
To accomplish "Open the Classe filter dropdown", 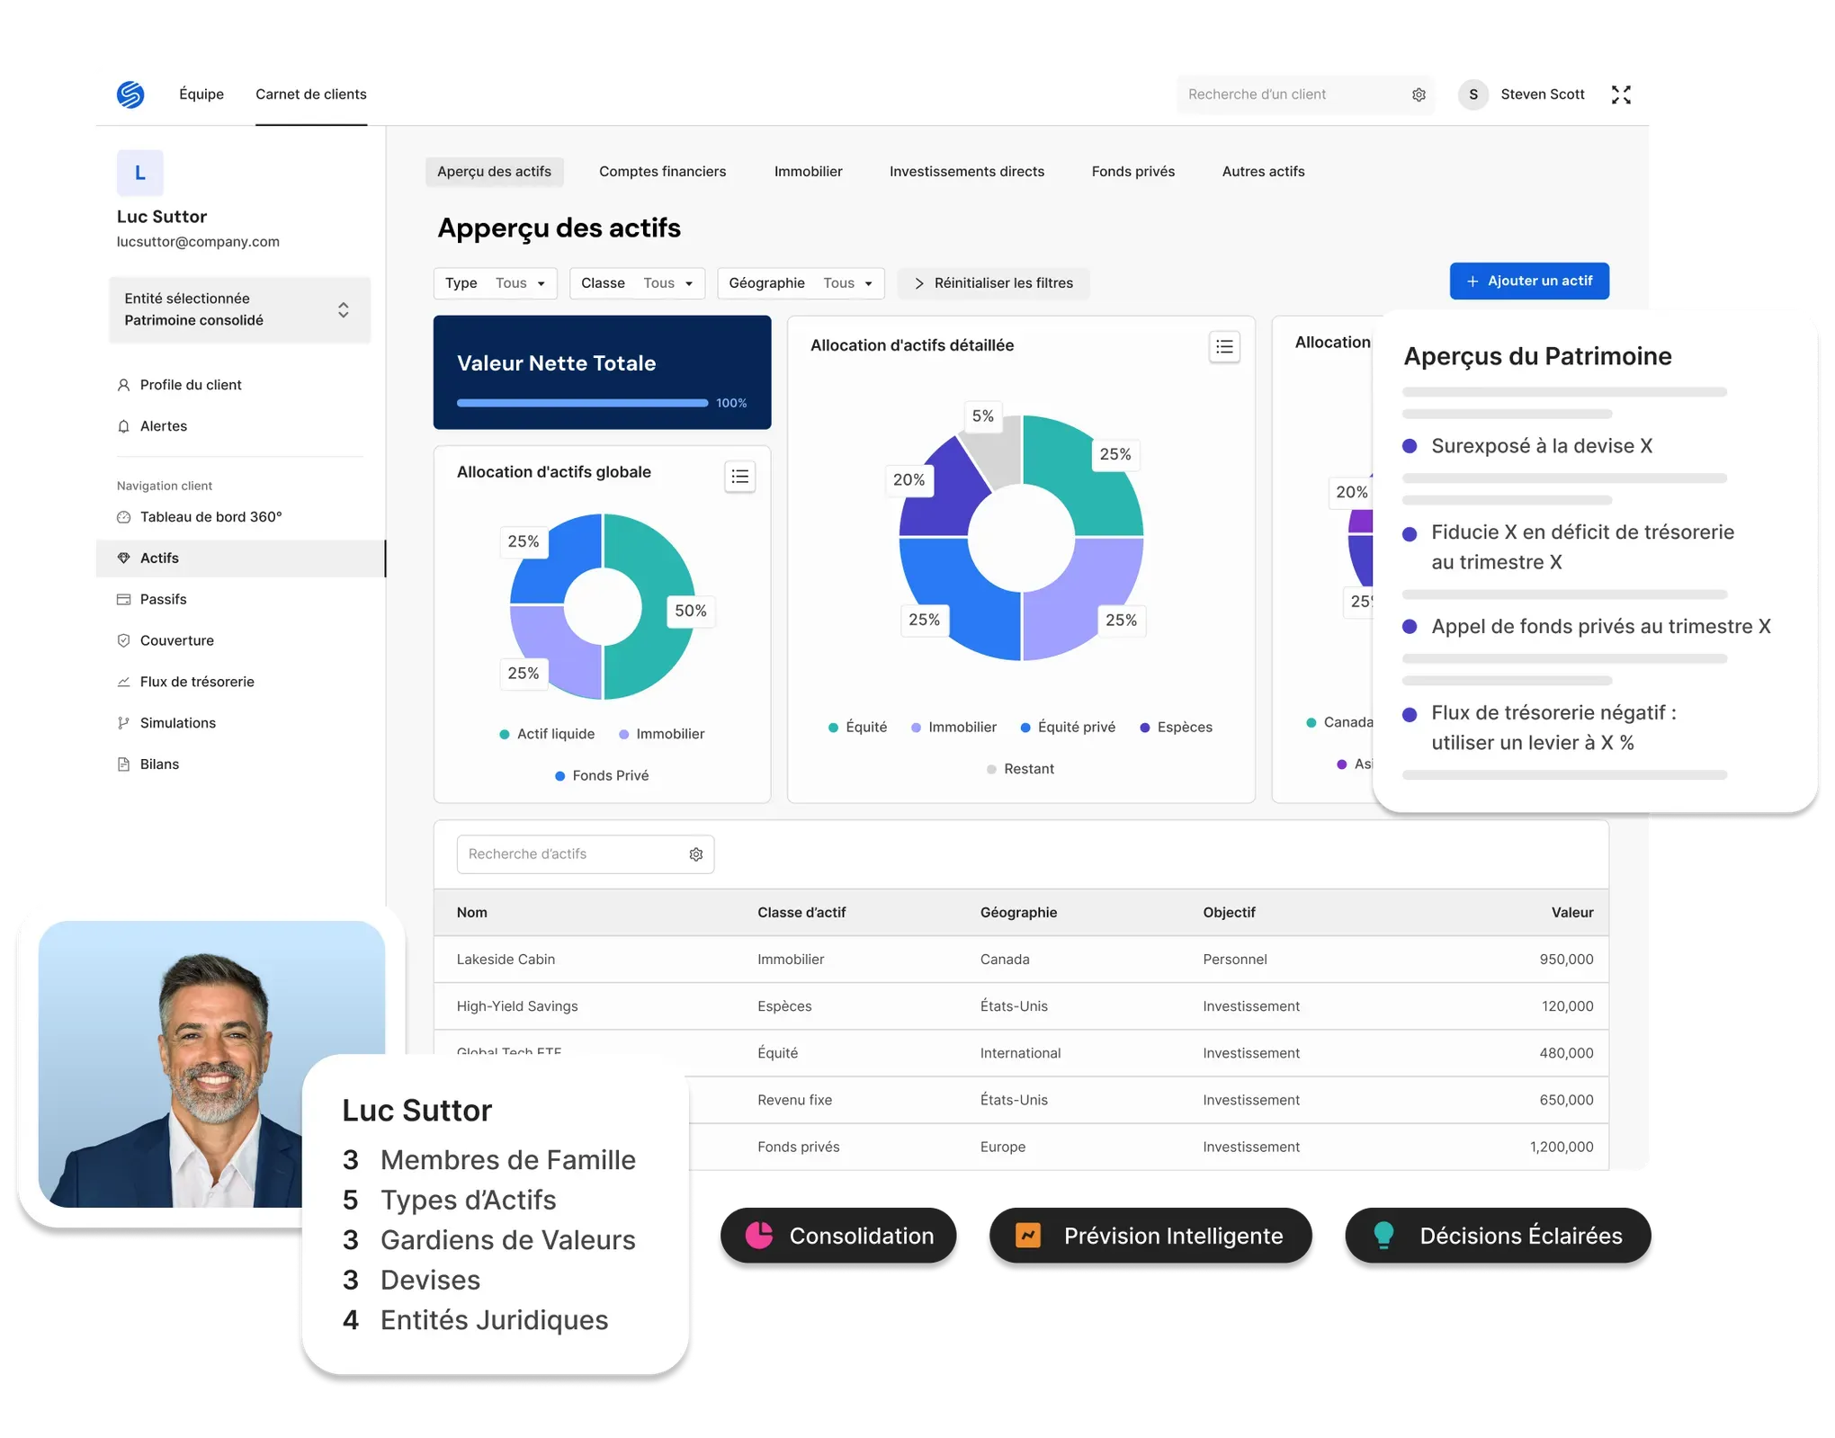I will (x=637, y=283).
